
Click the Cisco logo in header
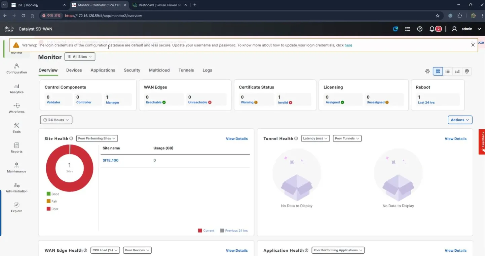9,29
